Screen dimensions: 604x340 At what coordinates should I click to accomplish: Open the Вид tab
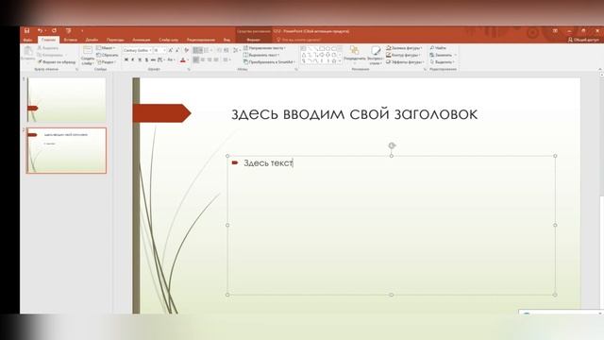226,40
